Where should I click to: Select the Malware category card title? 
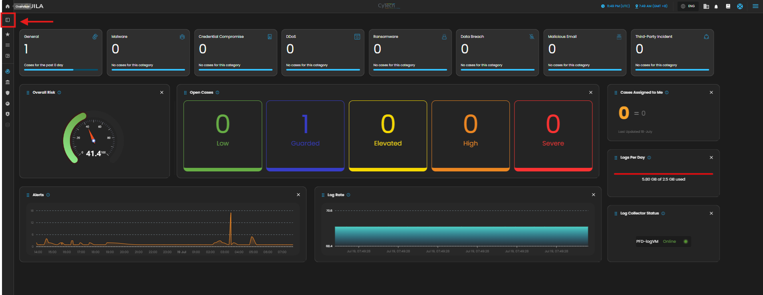pyautogui.click(x=119, y=37)
